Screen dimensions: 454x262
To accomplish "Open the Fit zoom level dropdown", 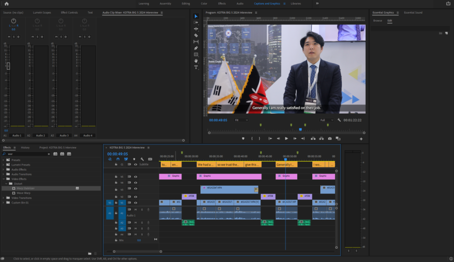I will click(241, 120).
